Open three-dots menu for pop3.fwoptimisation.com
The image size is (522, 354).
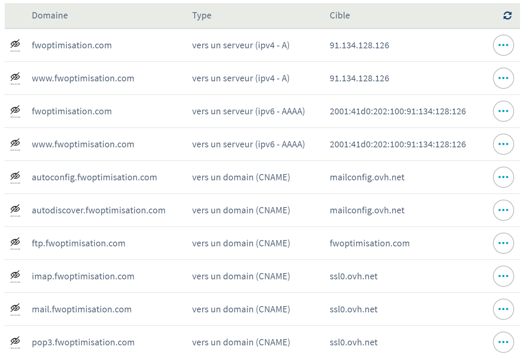point(503,342)
